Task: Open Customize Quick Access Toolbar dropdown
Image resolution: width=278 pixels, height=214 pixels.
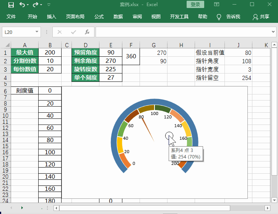Action: tap(49, 5)
